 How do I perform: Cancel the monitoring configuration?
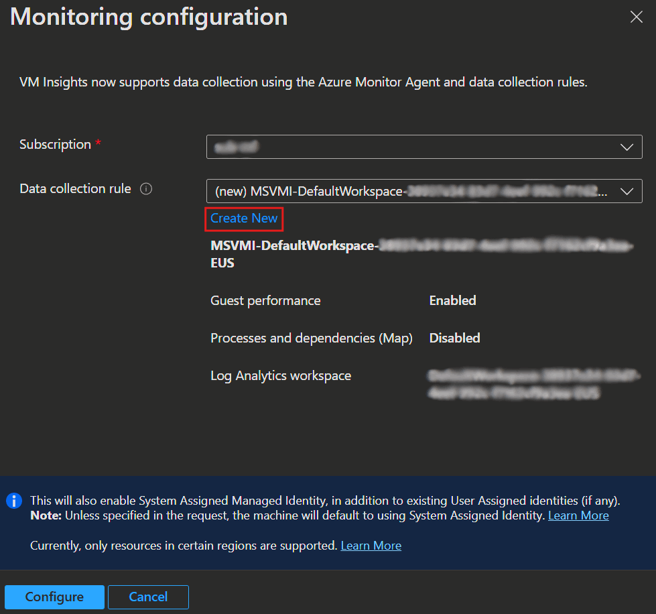click(x=148, y=597)
